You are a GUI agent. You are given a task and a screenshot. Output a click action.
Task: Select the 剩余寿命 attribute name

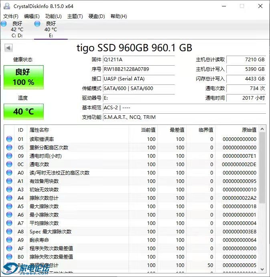(x=39, y=240)
